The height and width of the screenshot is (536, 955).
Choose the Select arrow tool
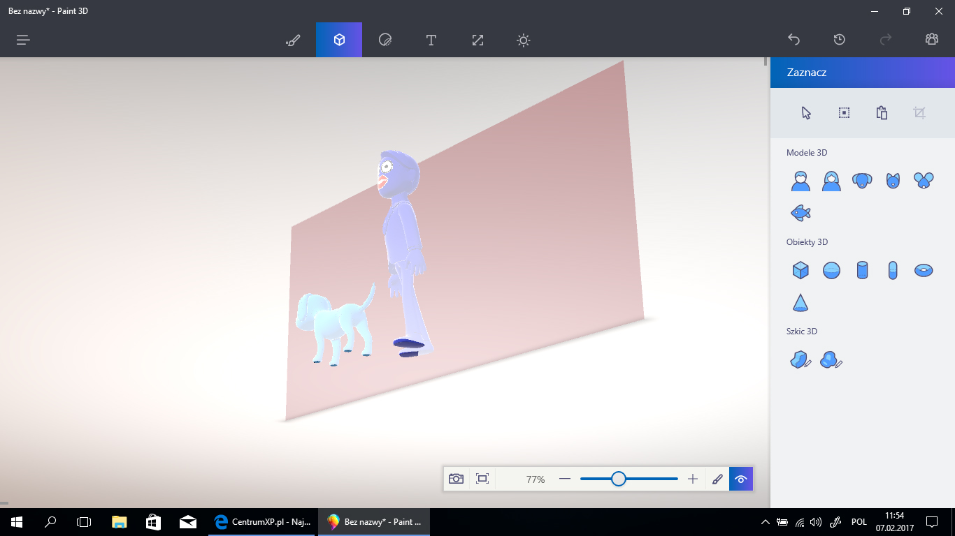coord(806,113)
